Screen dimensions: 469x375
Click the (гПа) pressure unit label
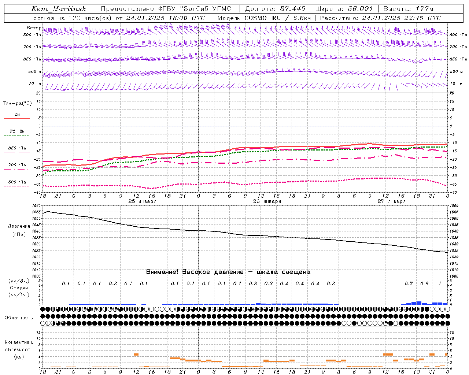(19, 235)
